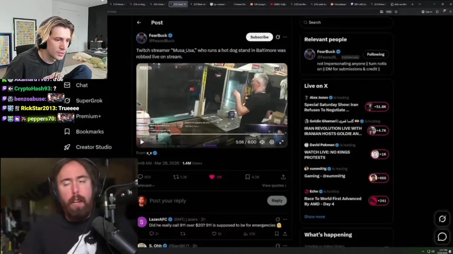453x254 pixels.
Task: Open Special Saturday Show broadcast title
Action: point(331,107)
